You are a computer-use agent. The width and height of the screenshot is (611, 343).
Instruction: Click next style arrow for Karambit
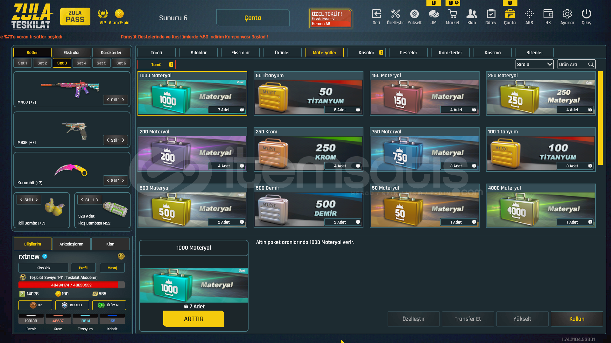point(123,180)
